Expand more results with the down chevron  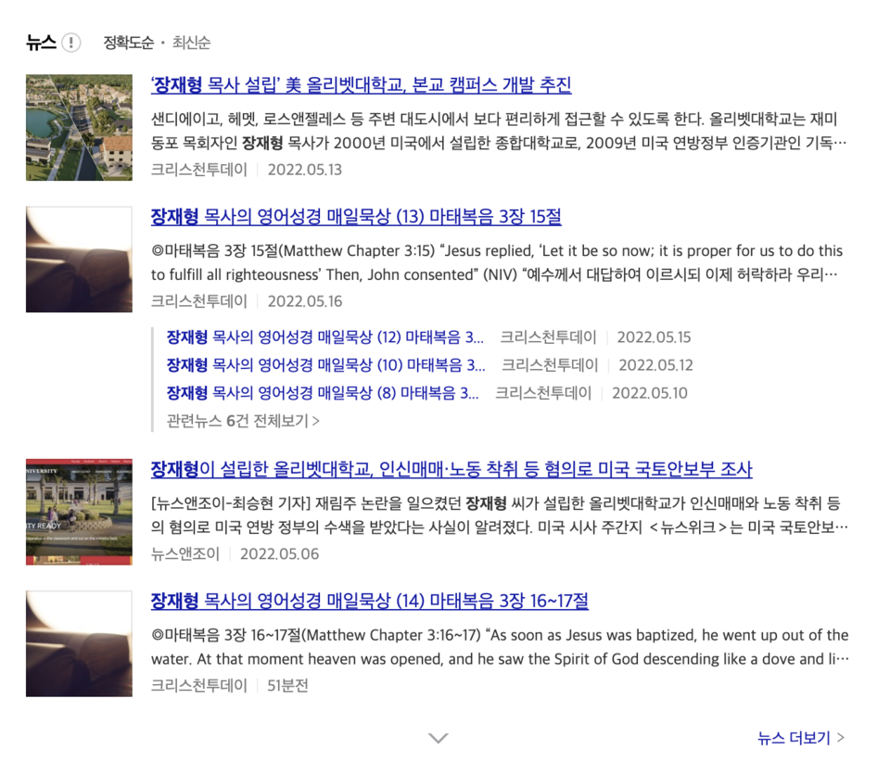pos(439,738)
